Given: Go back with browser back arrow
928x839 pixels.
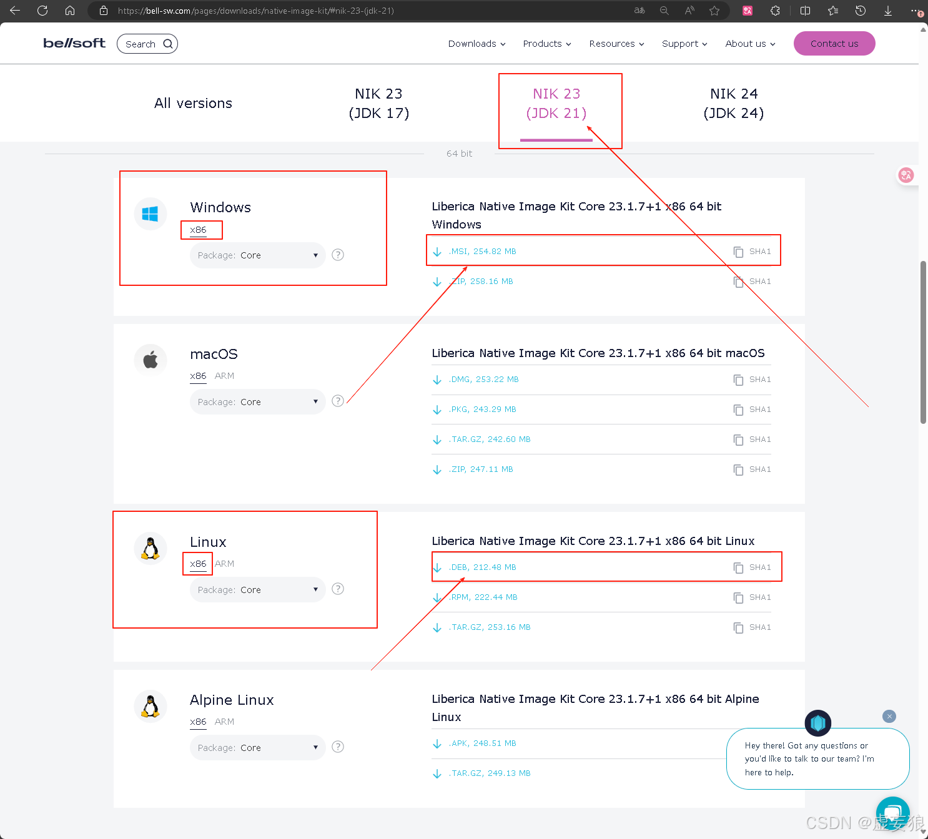Looking at the screenshot, I should pyautogui.click(x=15, y=11).
